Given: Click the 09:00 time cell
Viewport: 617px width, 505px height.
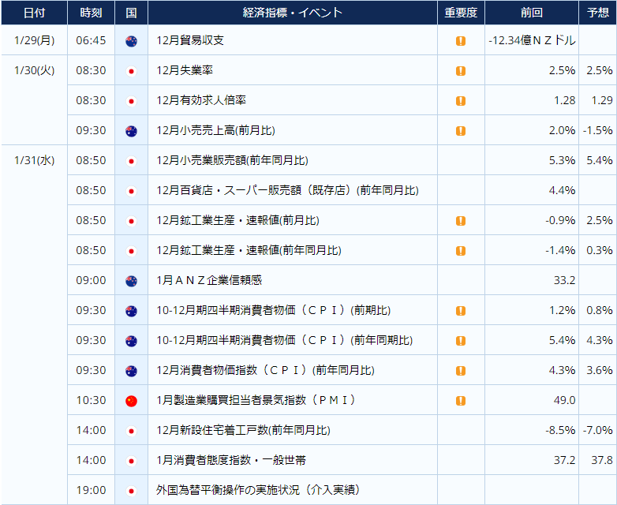Looking at the screenshot, I should click(91, 280).
